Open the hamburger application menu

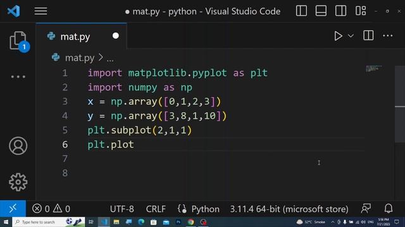pyautogui.click(x=40, y=11)
